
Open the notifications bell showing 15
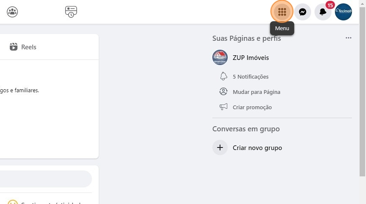(323, 12)
